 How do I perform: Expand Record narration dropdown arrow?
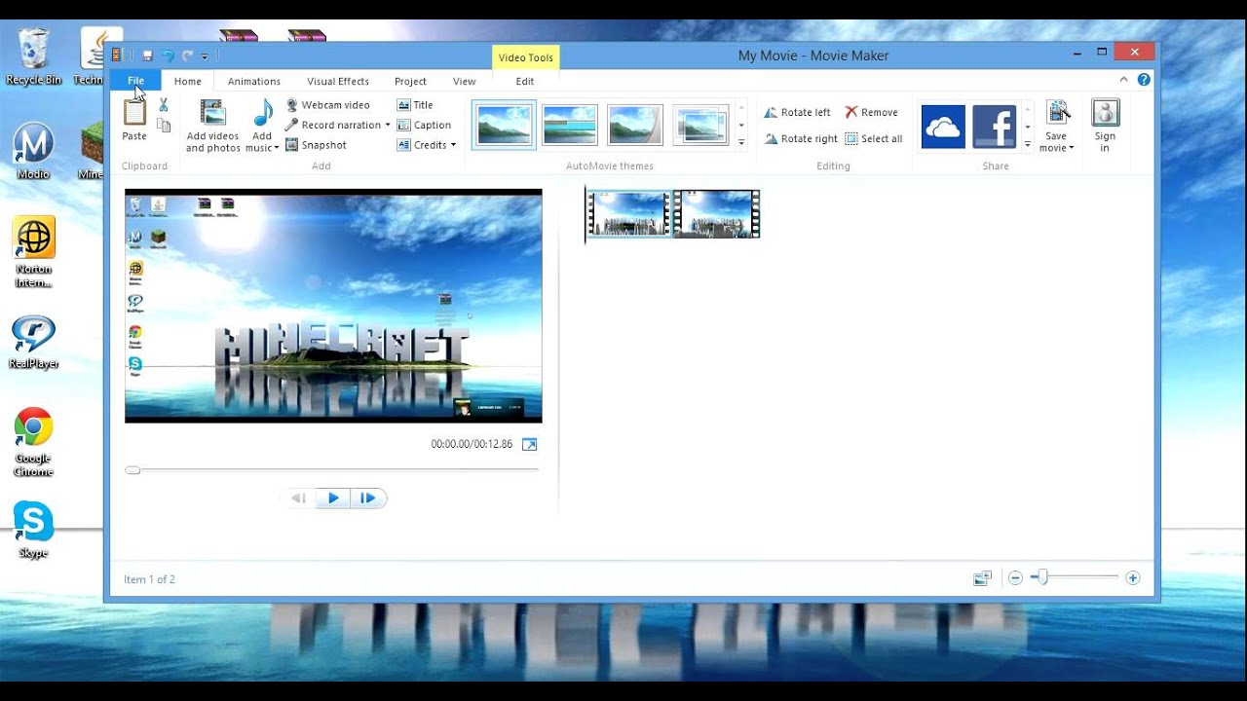[387, 125]
